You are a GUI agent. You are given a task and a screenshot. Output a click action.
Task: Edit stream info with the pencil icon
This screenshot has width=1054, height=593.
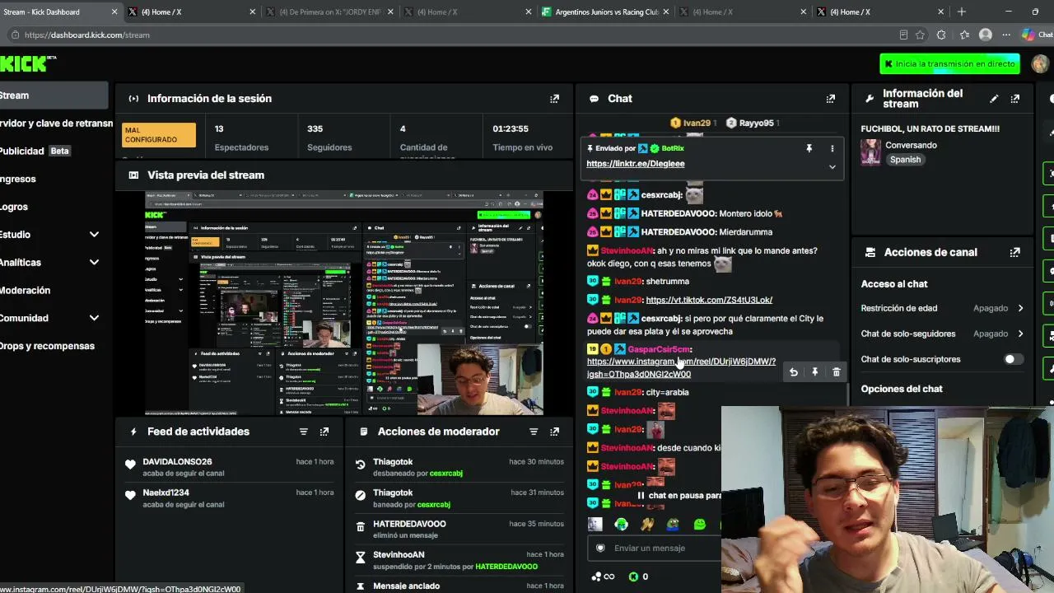click(x=994, y=99)
